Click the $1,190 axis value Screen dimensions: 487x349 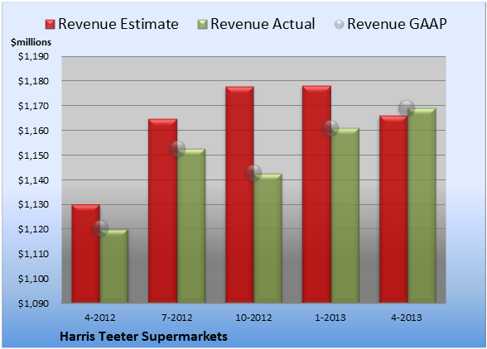click(x=33, y=56)
